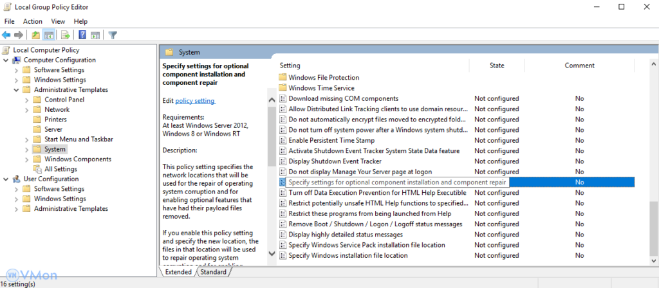Open Help via the question mark icon
The height and width of the screenshot is (288, 659).
click(82, 35)
